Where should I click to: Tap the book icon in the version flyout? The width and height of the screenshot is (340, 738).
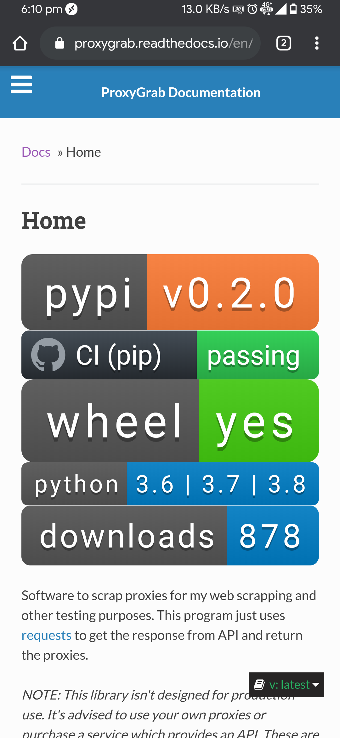(x=259, y=684)
